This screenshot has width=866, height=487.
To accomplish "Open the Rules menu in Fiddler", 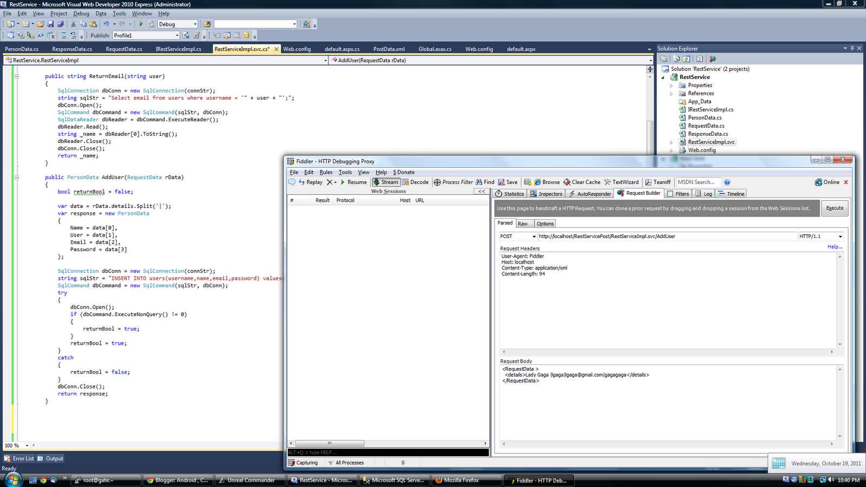I will point(326,172).
